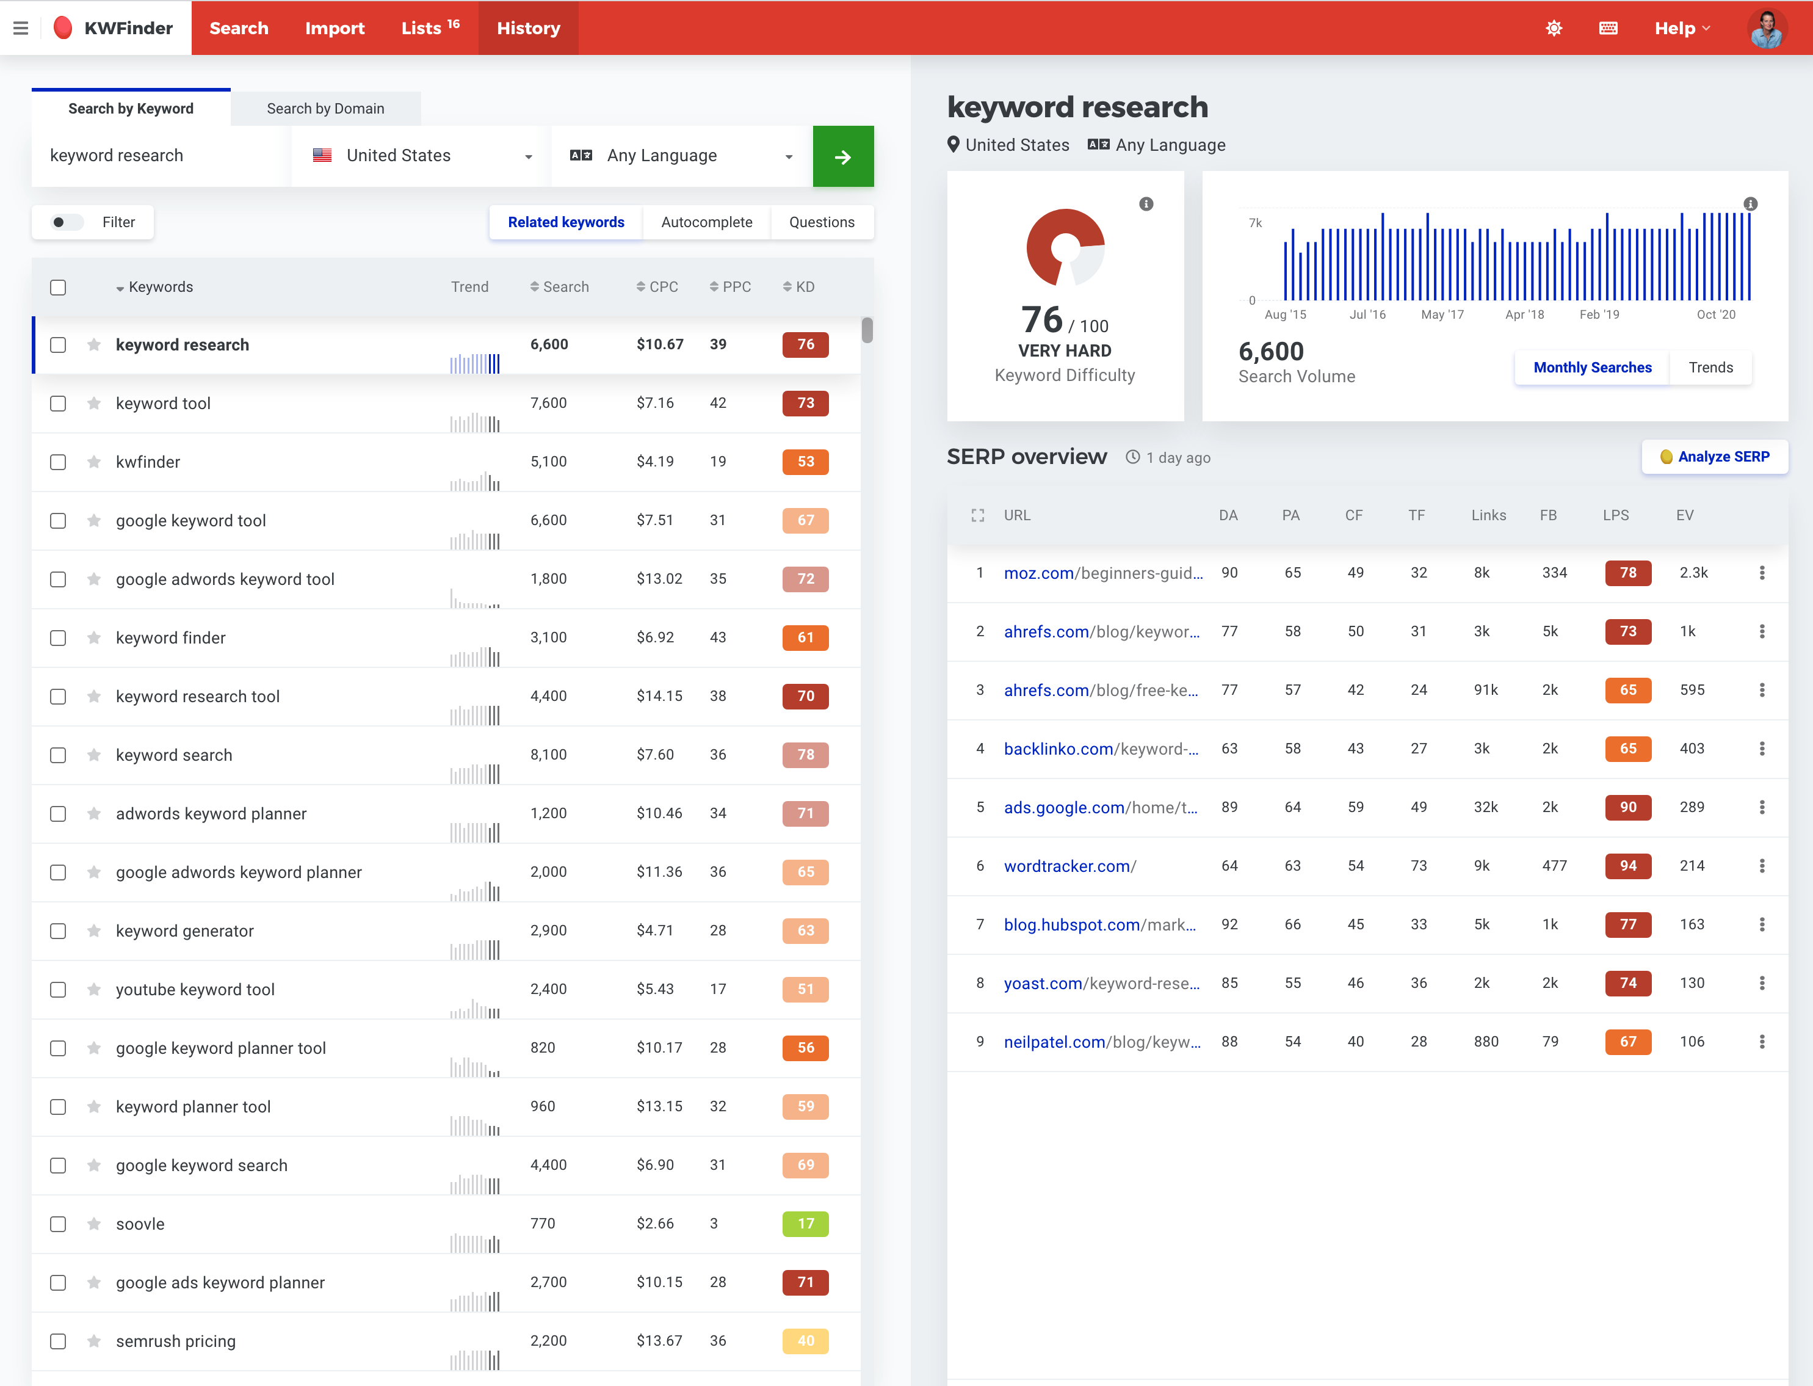
Task: Select Monthly Searches chart view
Action: (x=1592, y=368)
